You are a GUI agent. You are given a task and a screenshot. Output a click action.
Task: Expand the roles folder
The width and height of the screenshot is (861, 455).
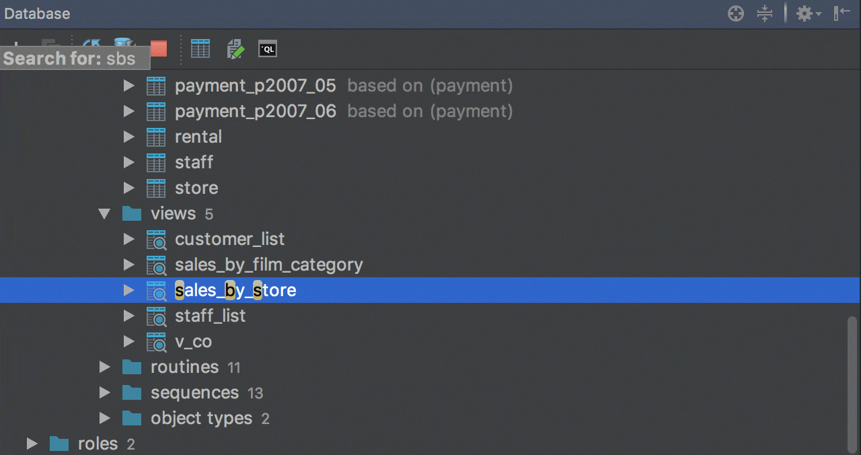click(32, 444)
